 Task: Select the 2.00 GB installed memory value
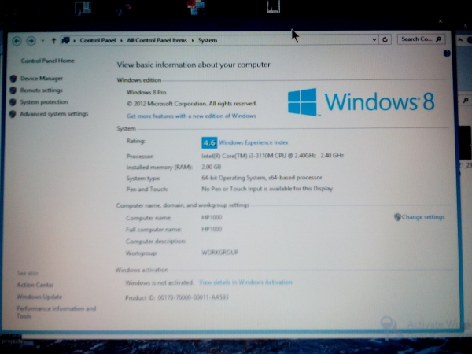click(x=212, y=167)
